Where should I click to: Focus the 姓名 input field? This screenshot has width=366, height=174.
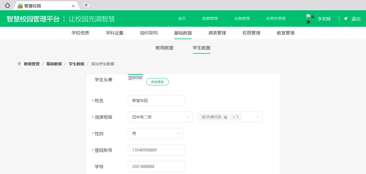click(157, 100)
